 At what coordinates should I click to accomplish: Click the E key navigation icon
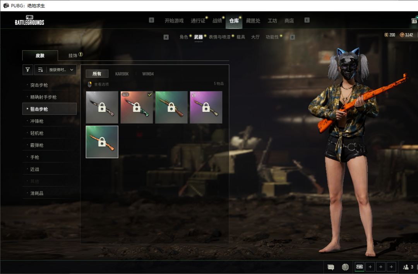[x=307, y=20]
